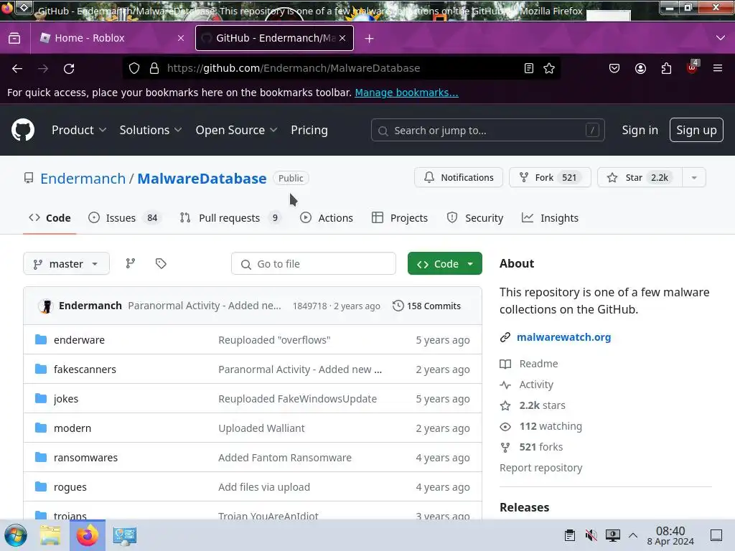
Task: Click the uBlock Origin extension icon
Action: (x=693, y=67)
